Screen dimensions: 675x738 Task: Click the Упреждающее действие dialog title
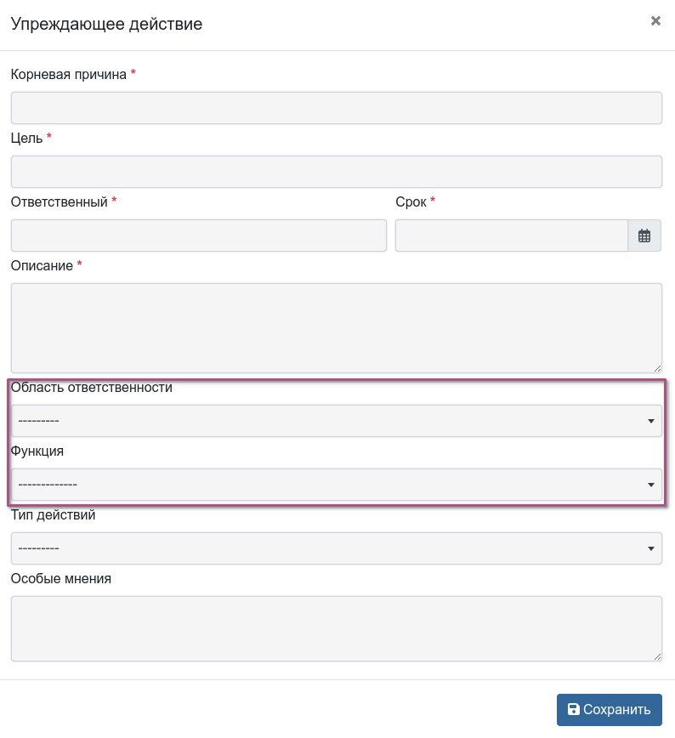[106, 24]
